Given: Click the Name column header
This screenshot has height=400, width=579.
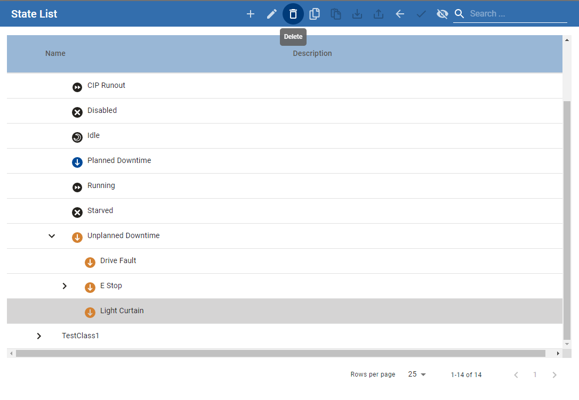Looking at the screenshot, I should point(55,53).
